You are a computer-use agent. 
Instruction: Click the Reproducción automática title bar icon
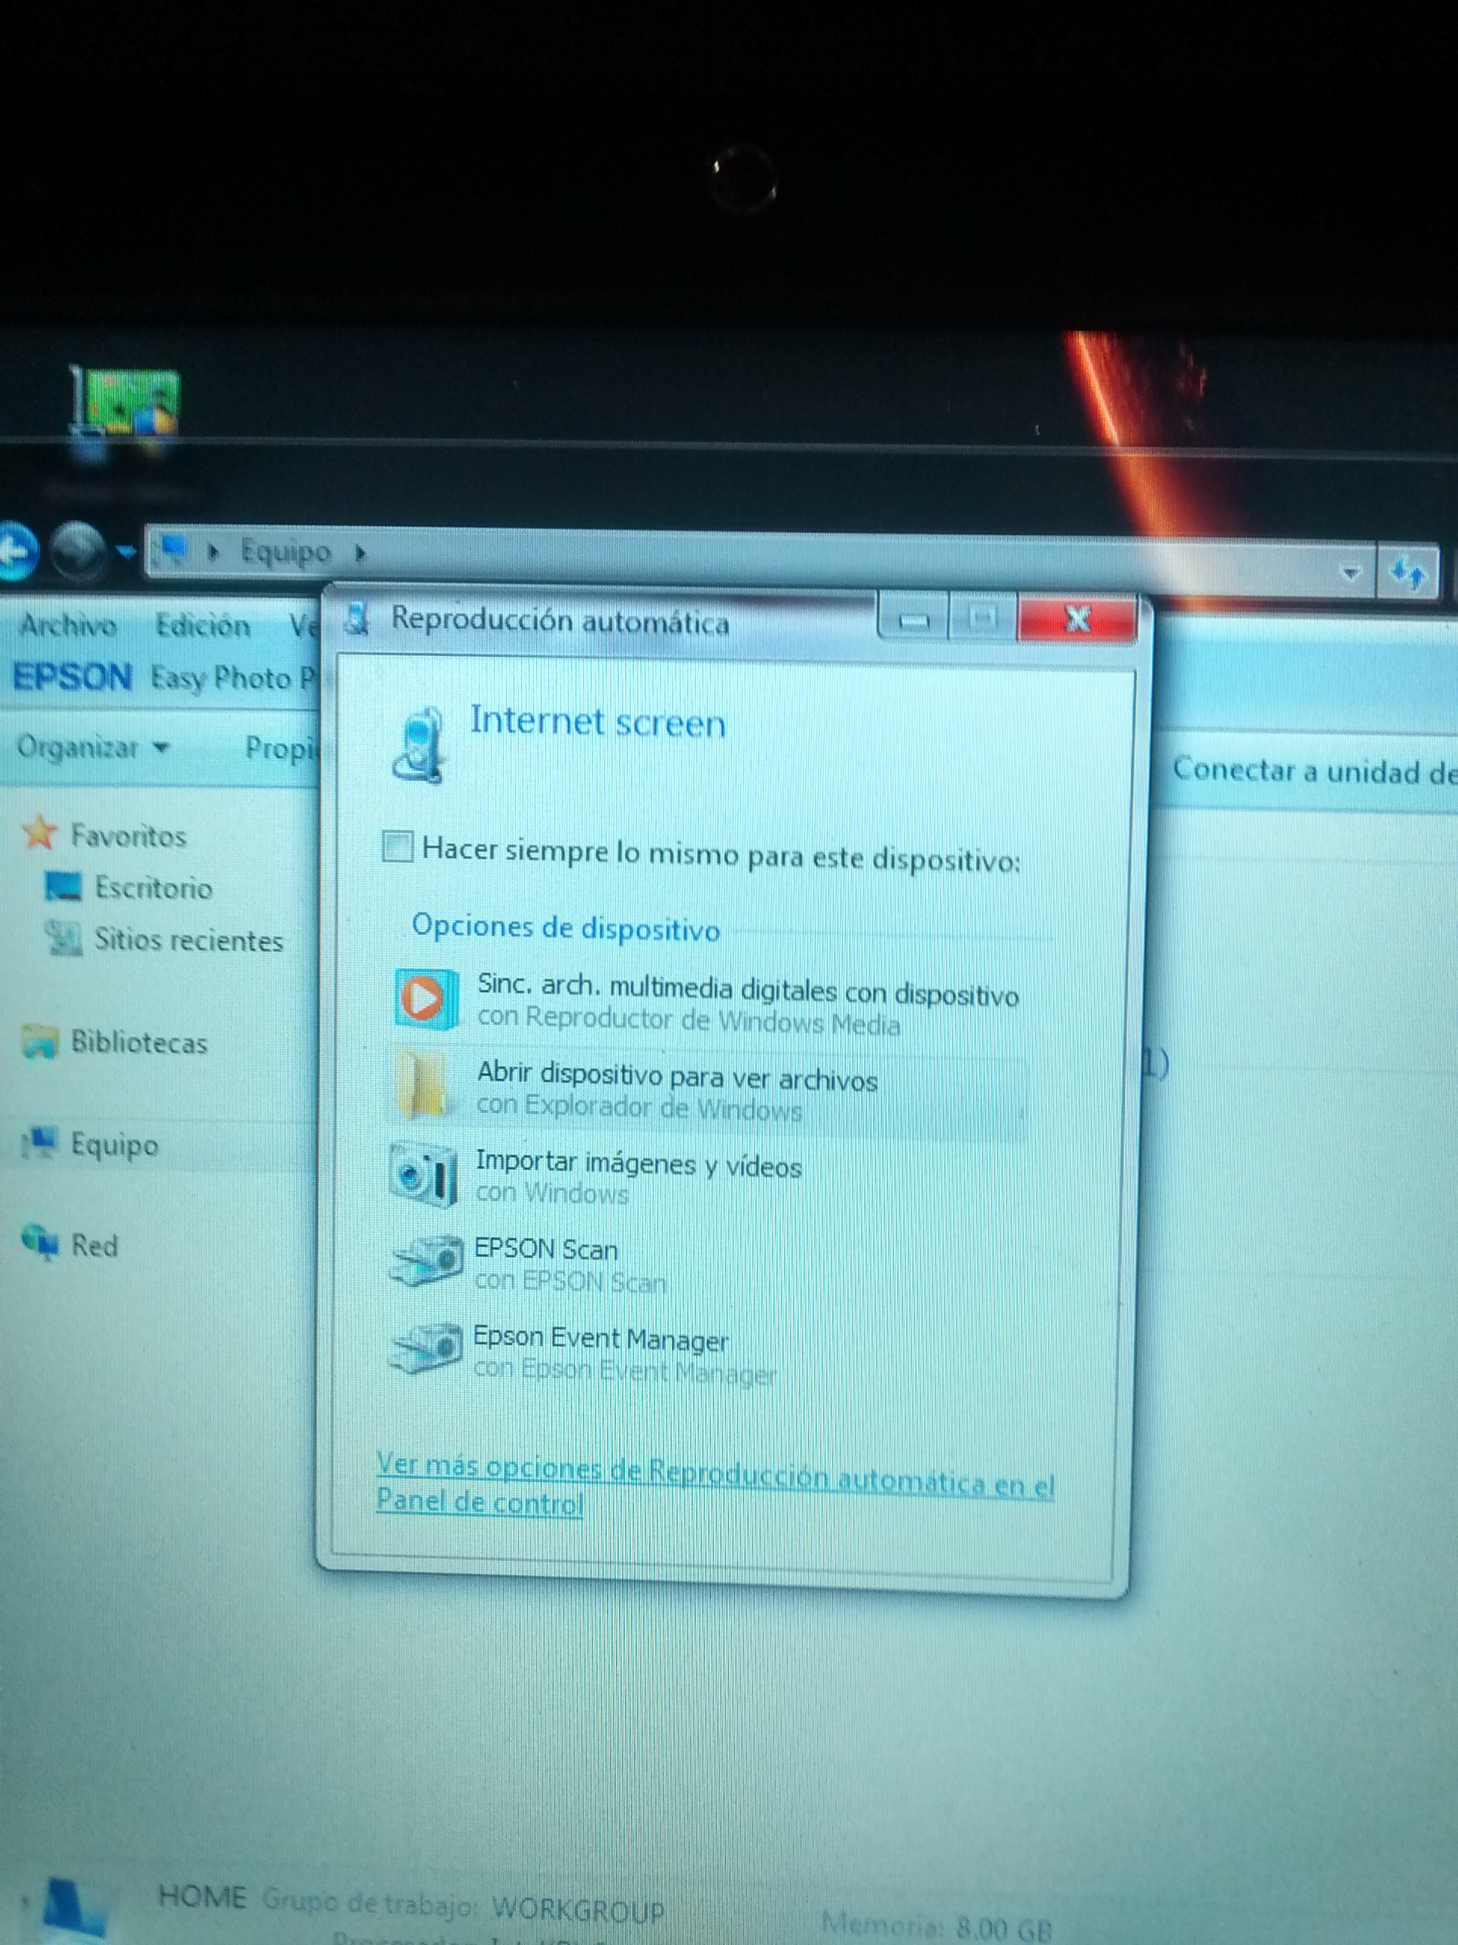358,618
